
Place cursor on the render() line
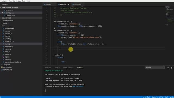click(58, 55)
